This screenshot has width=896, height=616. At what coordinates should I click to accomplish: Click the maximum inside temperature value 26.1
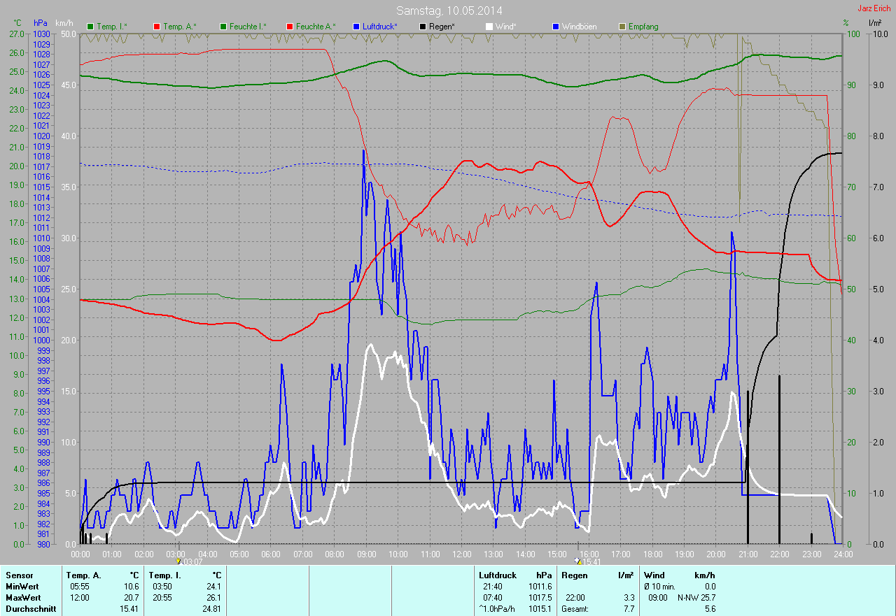[213, 598]
